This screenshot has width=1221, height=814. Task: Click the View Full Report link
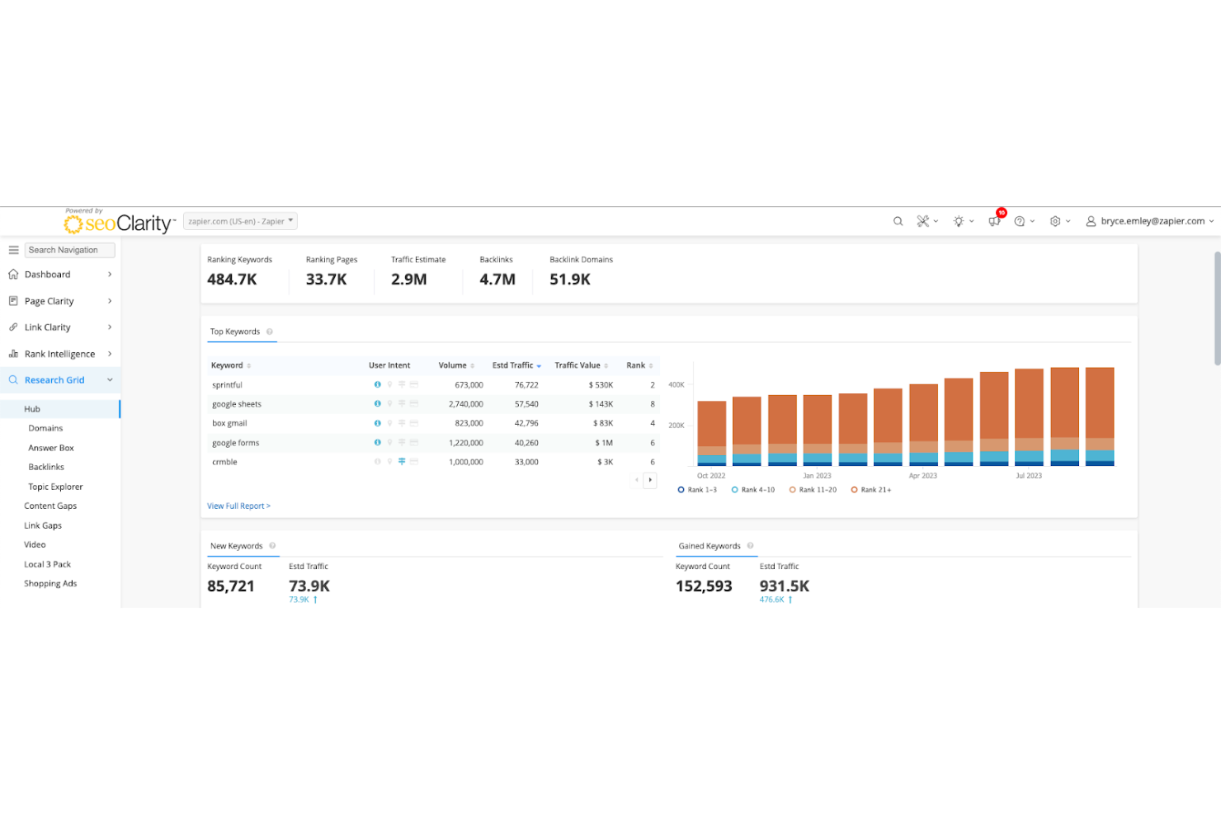tap(238, 506)
